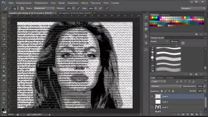Filter layers by adjustment layer icon
Viewport: 208px width, 117px height.
181,82
